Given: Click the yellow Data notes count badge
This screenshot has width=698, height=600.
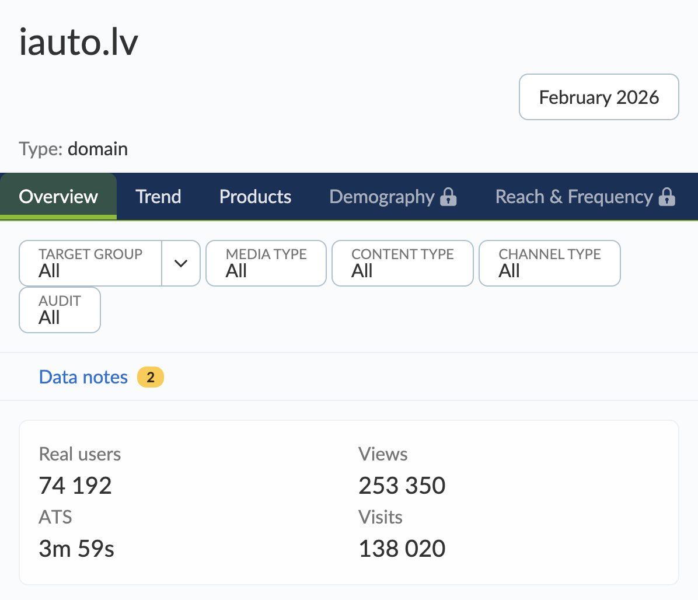Looking at the screenshot, I should pos(151,377).
